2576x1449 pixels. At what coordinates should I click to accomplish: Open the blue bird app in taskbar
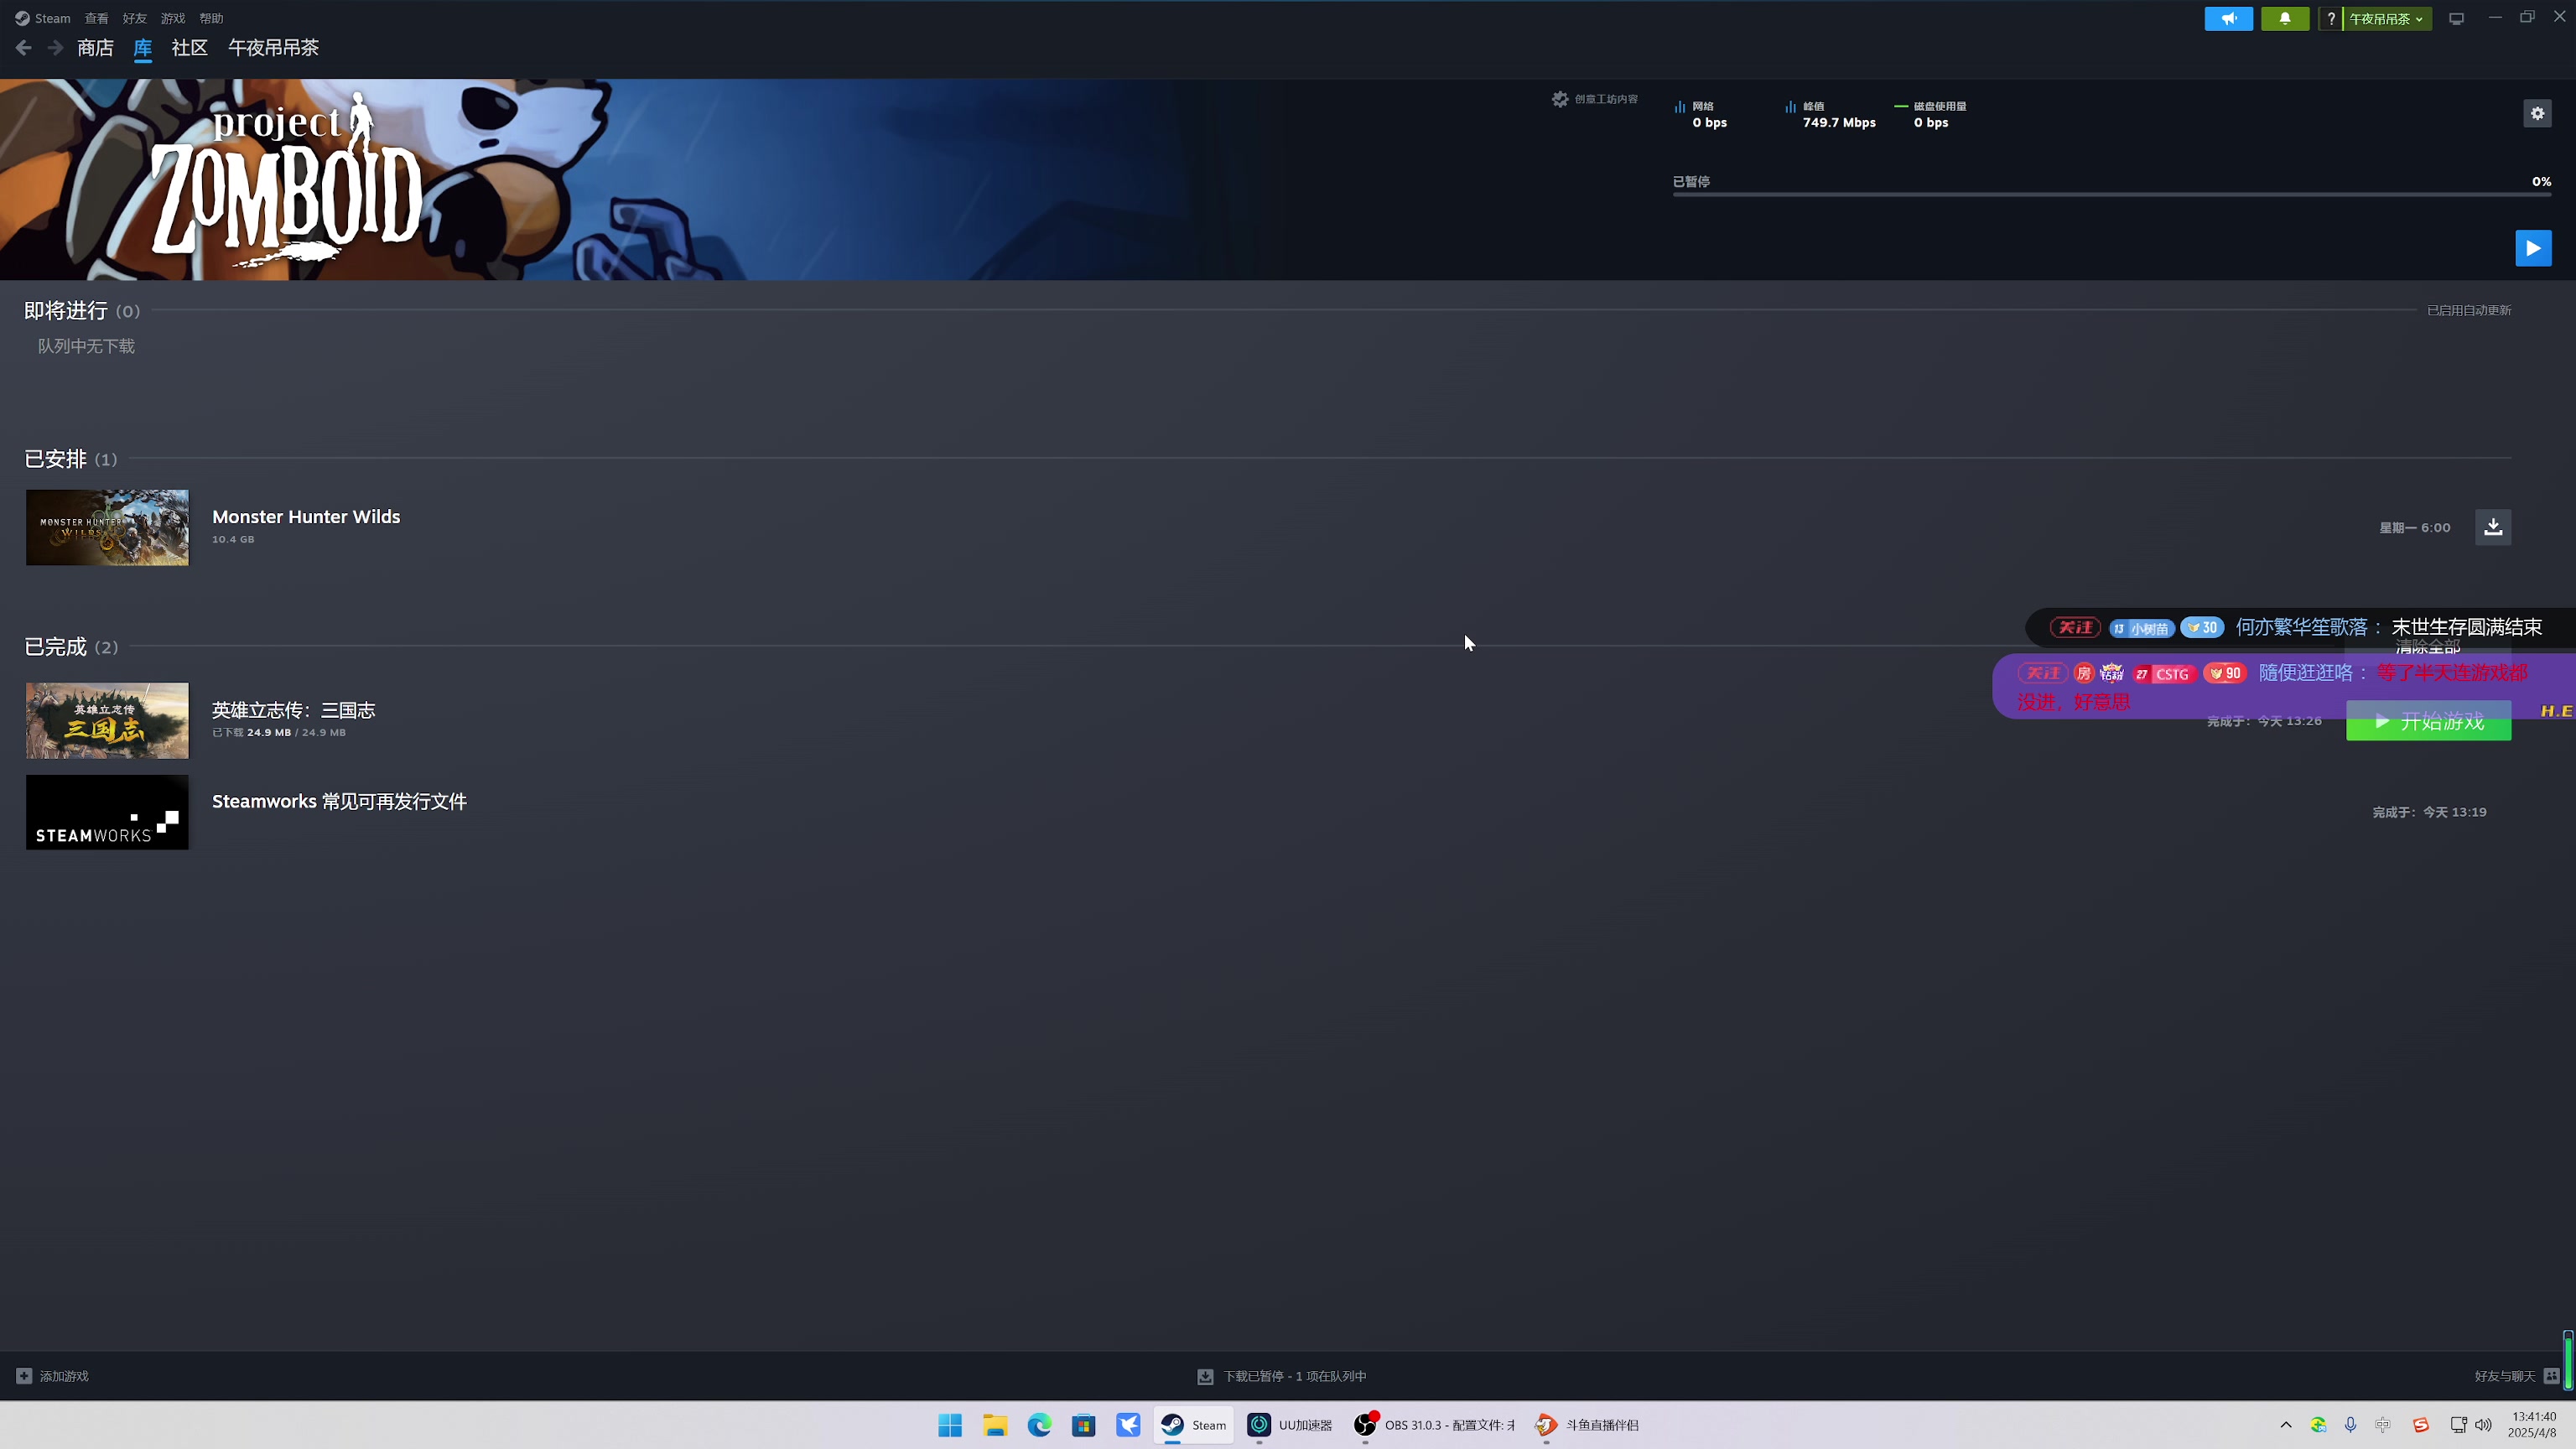(1128, 1425)
